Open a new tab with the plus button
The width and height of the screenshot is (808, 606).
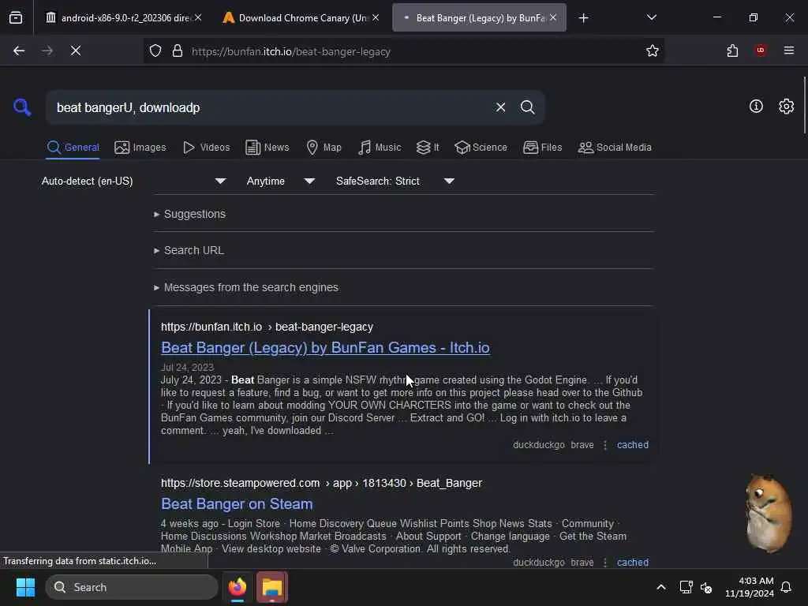[583, 18]
